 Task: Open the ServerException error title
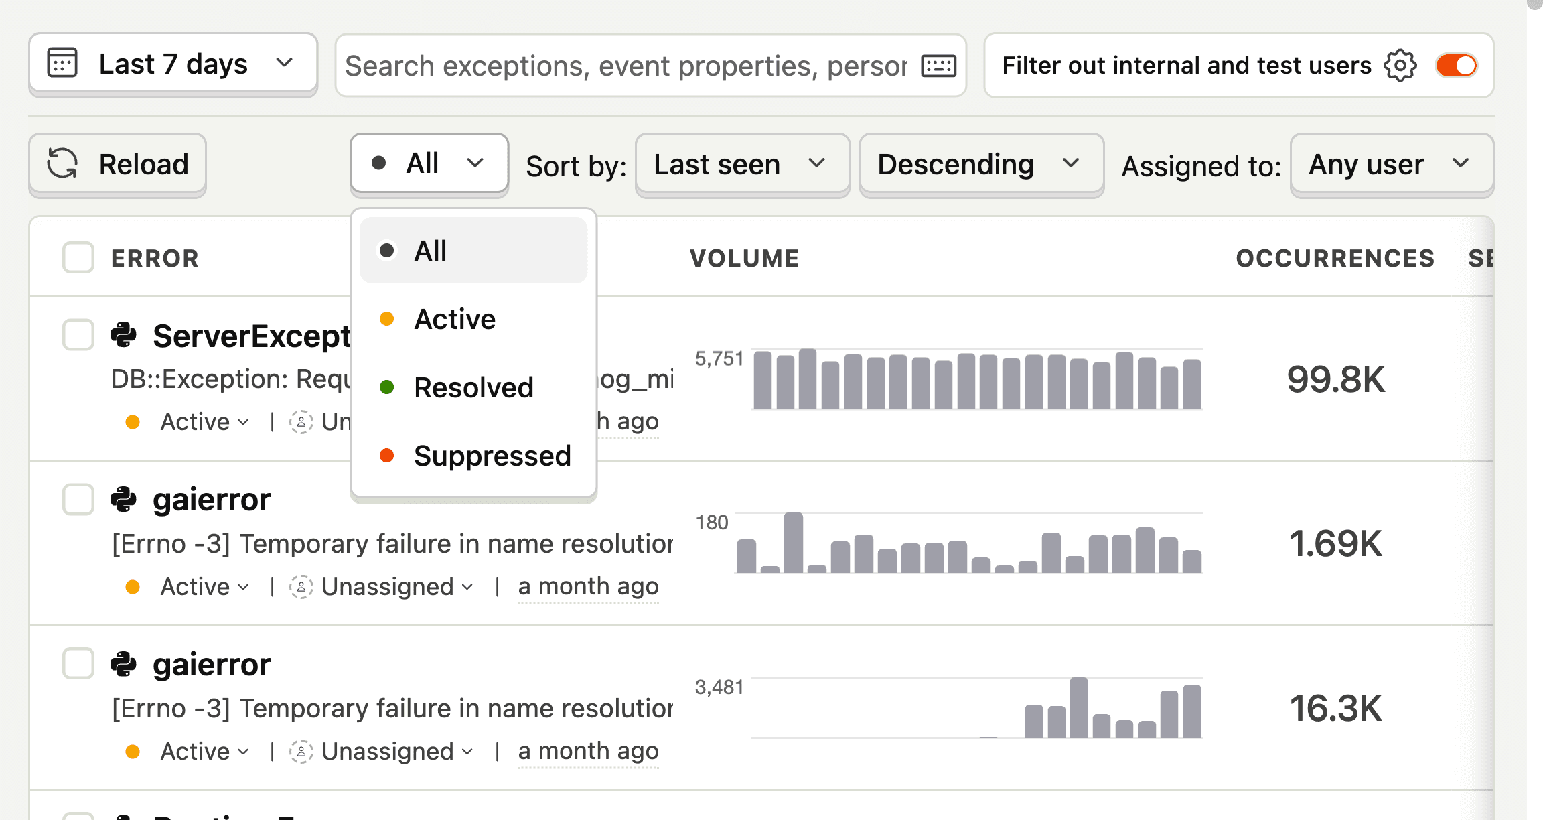[252, 336]
